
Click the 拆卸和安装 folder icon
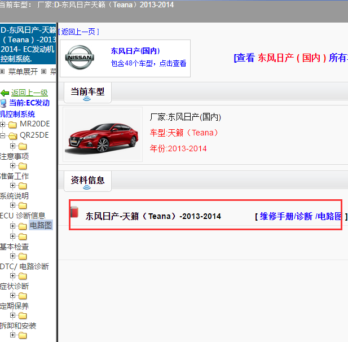(23, 316)
